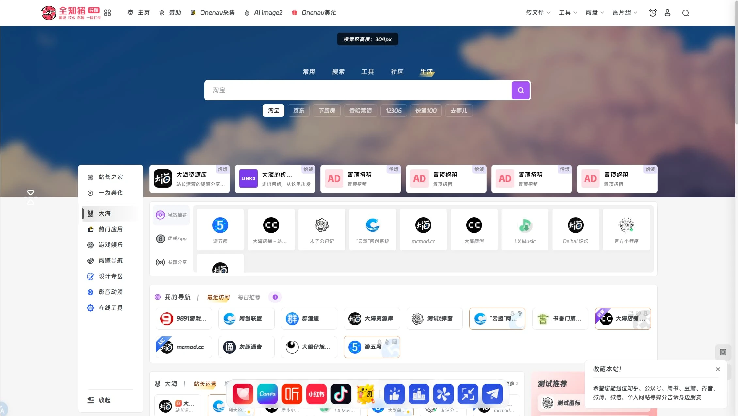Open the blue ranking podium dock icon
The height and width of the screenshot is (416, 738).
(x=419, y=394)
